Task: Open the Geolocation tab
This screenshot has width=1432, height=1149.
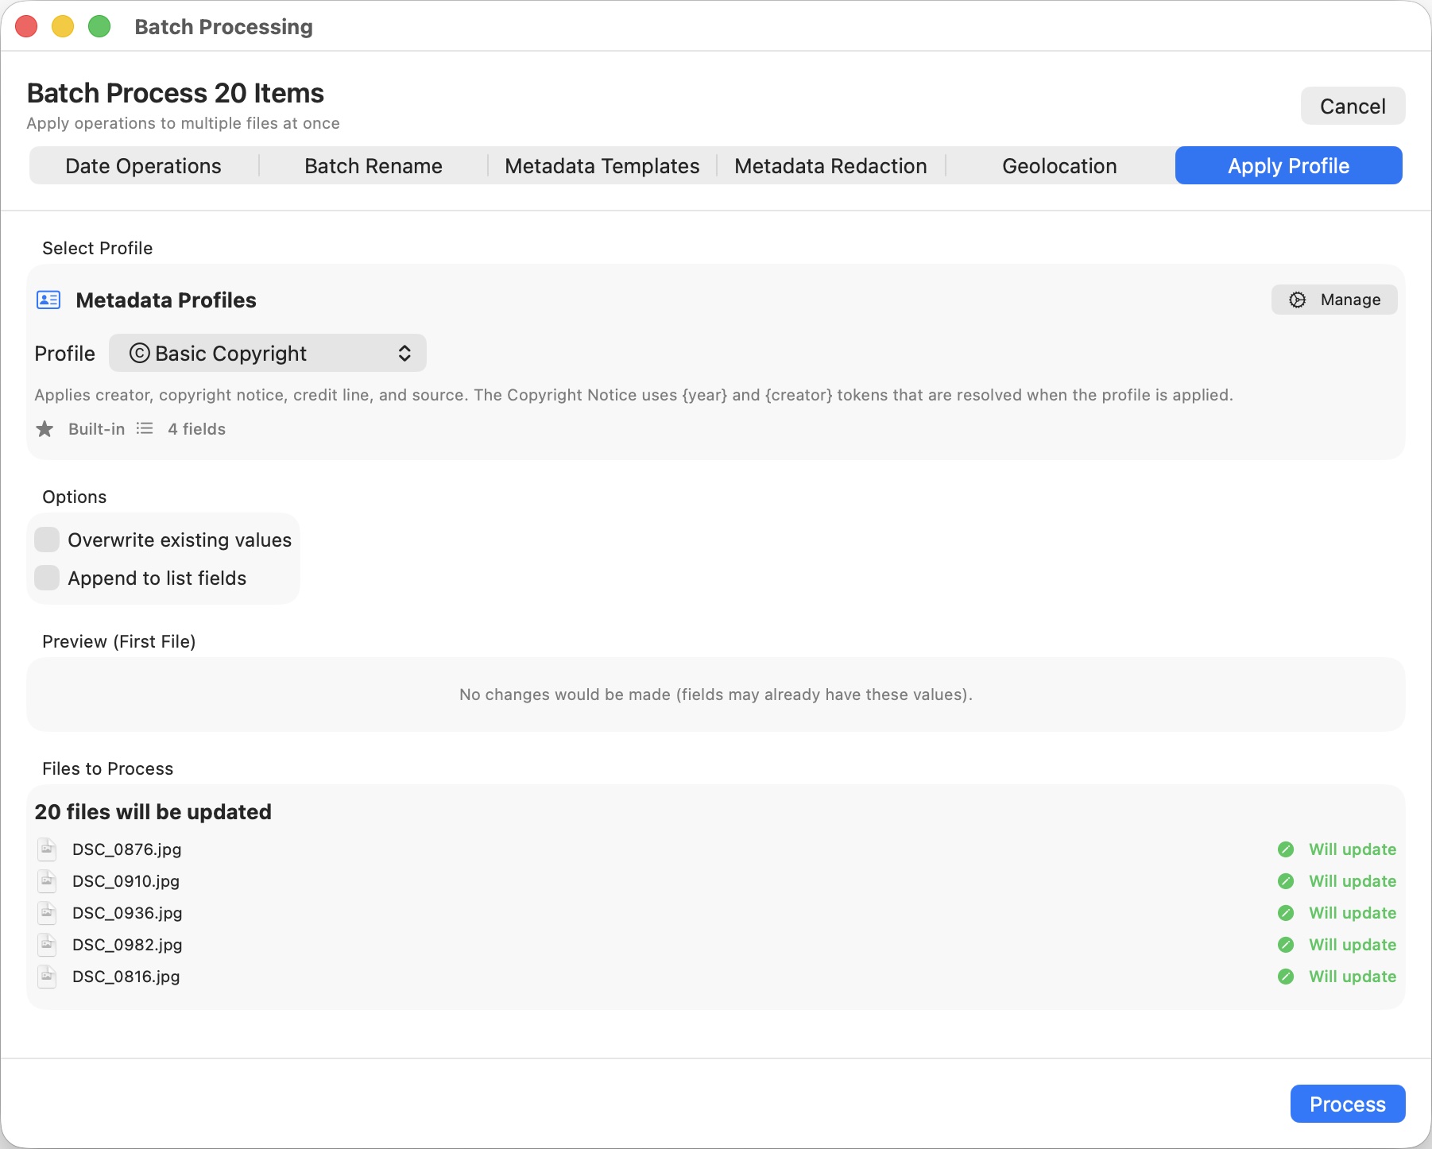Action: point(1060,165)
